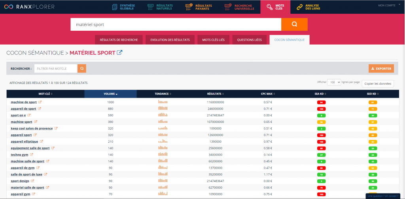The image size is (405, 199).
Task: Open the machine de sport keyword link
Action: pyautogui.click(x=24, y=102)
